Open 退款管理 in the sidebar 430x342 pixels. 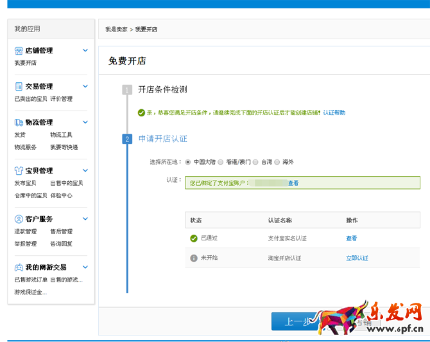pyautogui.click(x=26, y=231)
